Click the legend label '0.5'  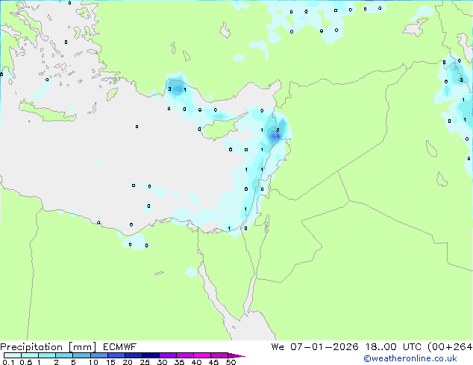[25, 362]
